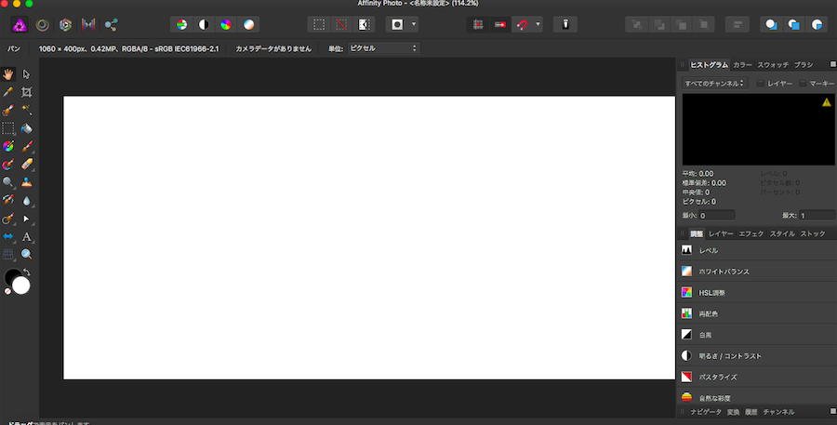This screenshot has width=837, height=425.
Task: Pick the Zoom magnifier tool
Action: (x=27, y=254)
